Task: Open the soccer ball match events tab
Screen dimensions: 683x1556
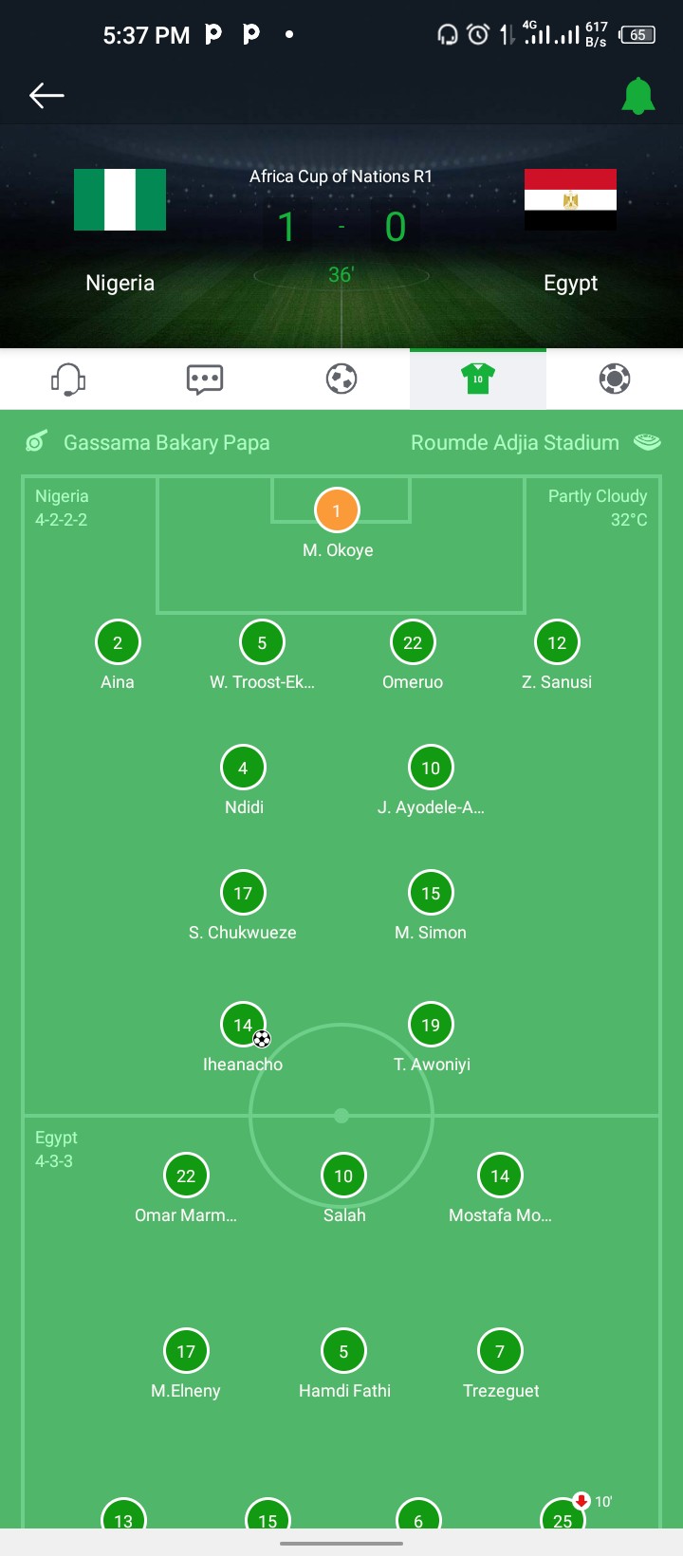Action: point(341,380)
